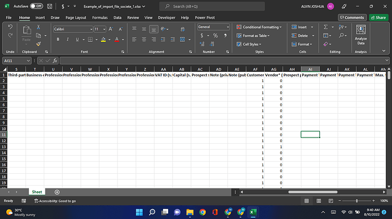The height and width of the screenshot is (219, 392).
Task: Add a new sheet with the plus icon
Action: pyautogui.click(x=57, y=192)
